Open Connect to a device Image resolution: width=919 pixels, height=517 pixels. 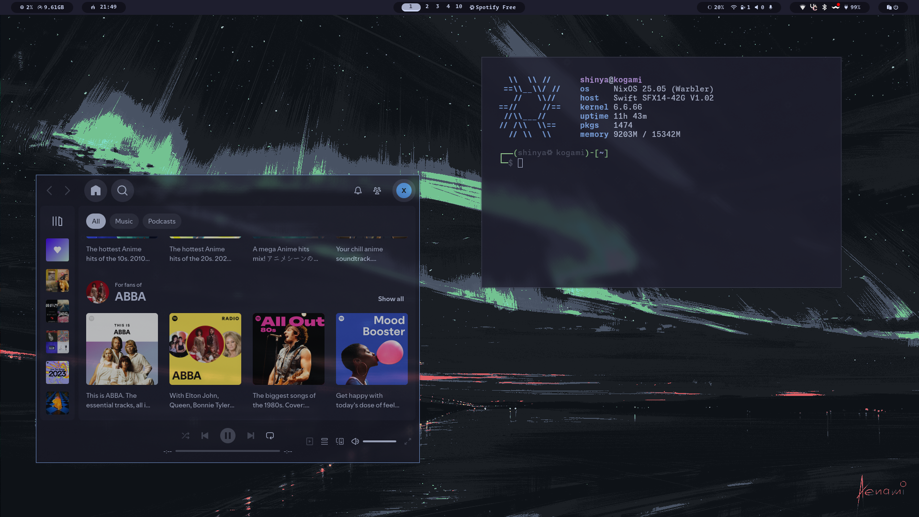(x=340, y=441)
